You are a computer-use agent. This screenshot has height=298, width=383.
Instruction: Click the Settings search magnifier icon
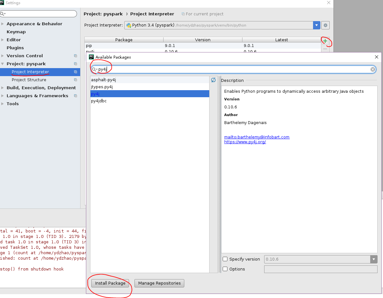[2, 14]
